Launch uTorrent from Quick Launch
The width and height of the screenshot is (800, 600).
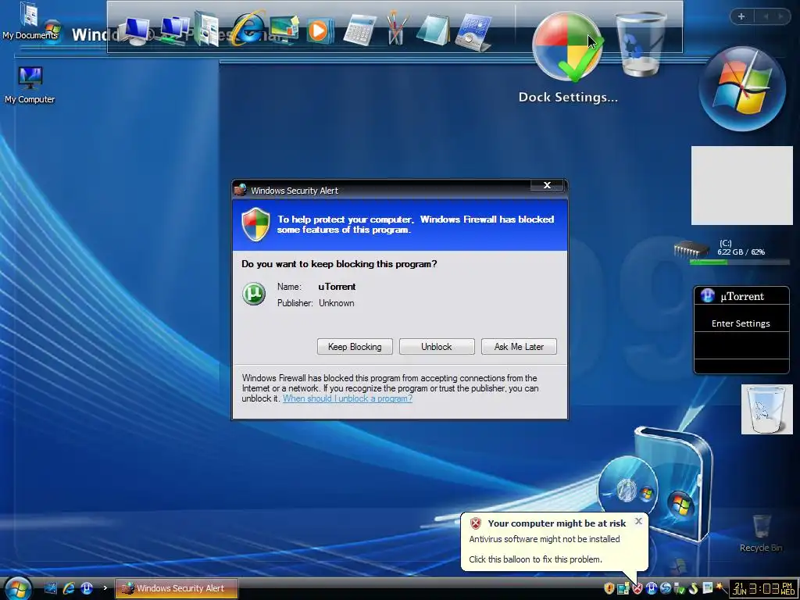click(x=87, y=587)
